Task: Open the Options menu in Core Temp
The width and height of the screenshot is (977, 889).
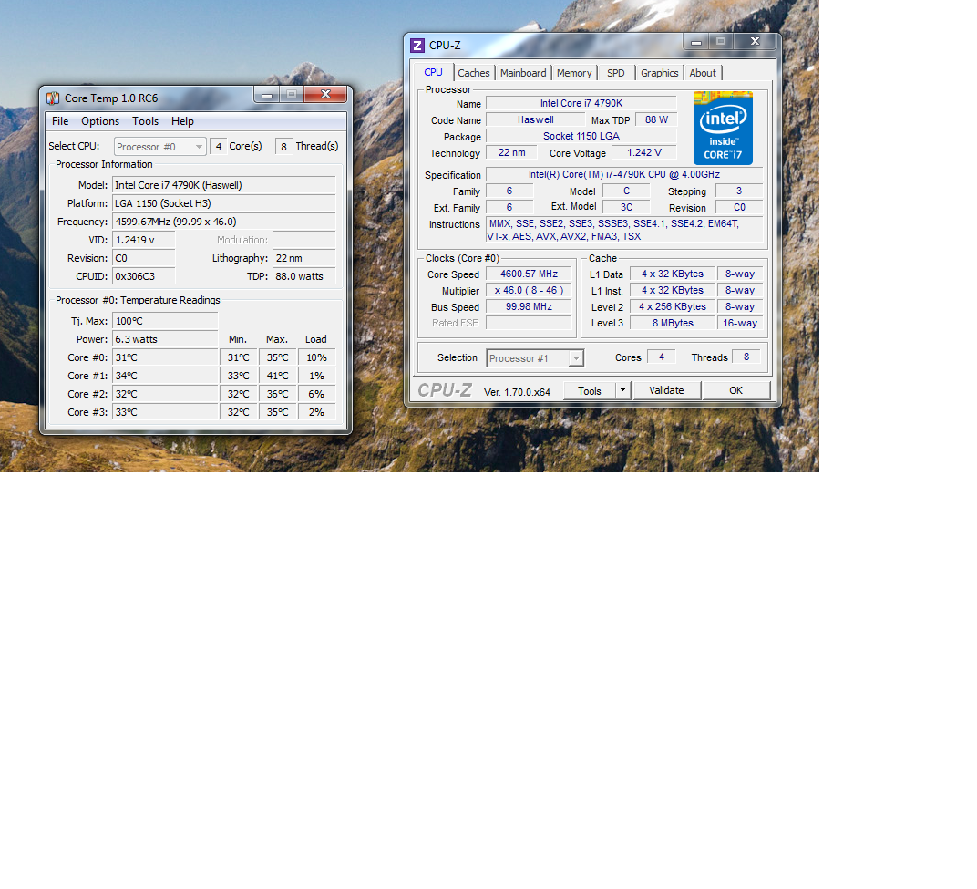Action: [x=100, y=121]
